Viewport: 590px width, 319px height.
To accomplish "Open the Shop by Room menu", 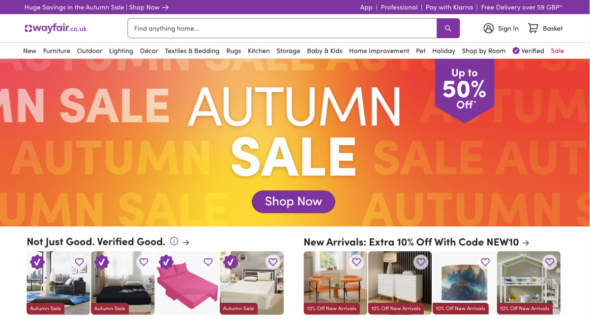I will click(x=484, y=51).
